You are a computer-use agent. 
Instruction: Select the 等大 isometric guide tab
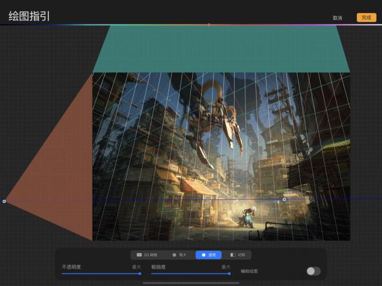(x=179, y=255)
